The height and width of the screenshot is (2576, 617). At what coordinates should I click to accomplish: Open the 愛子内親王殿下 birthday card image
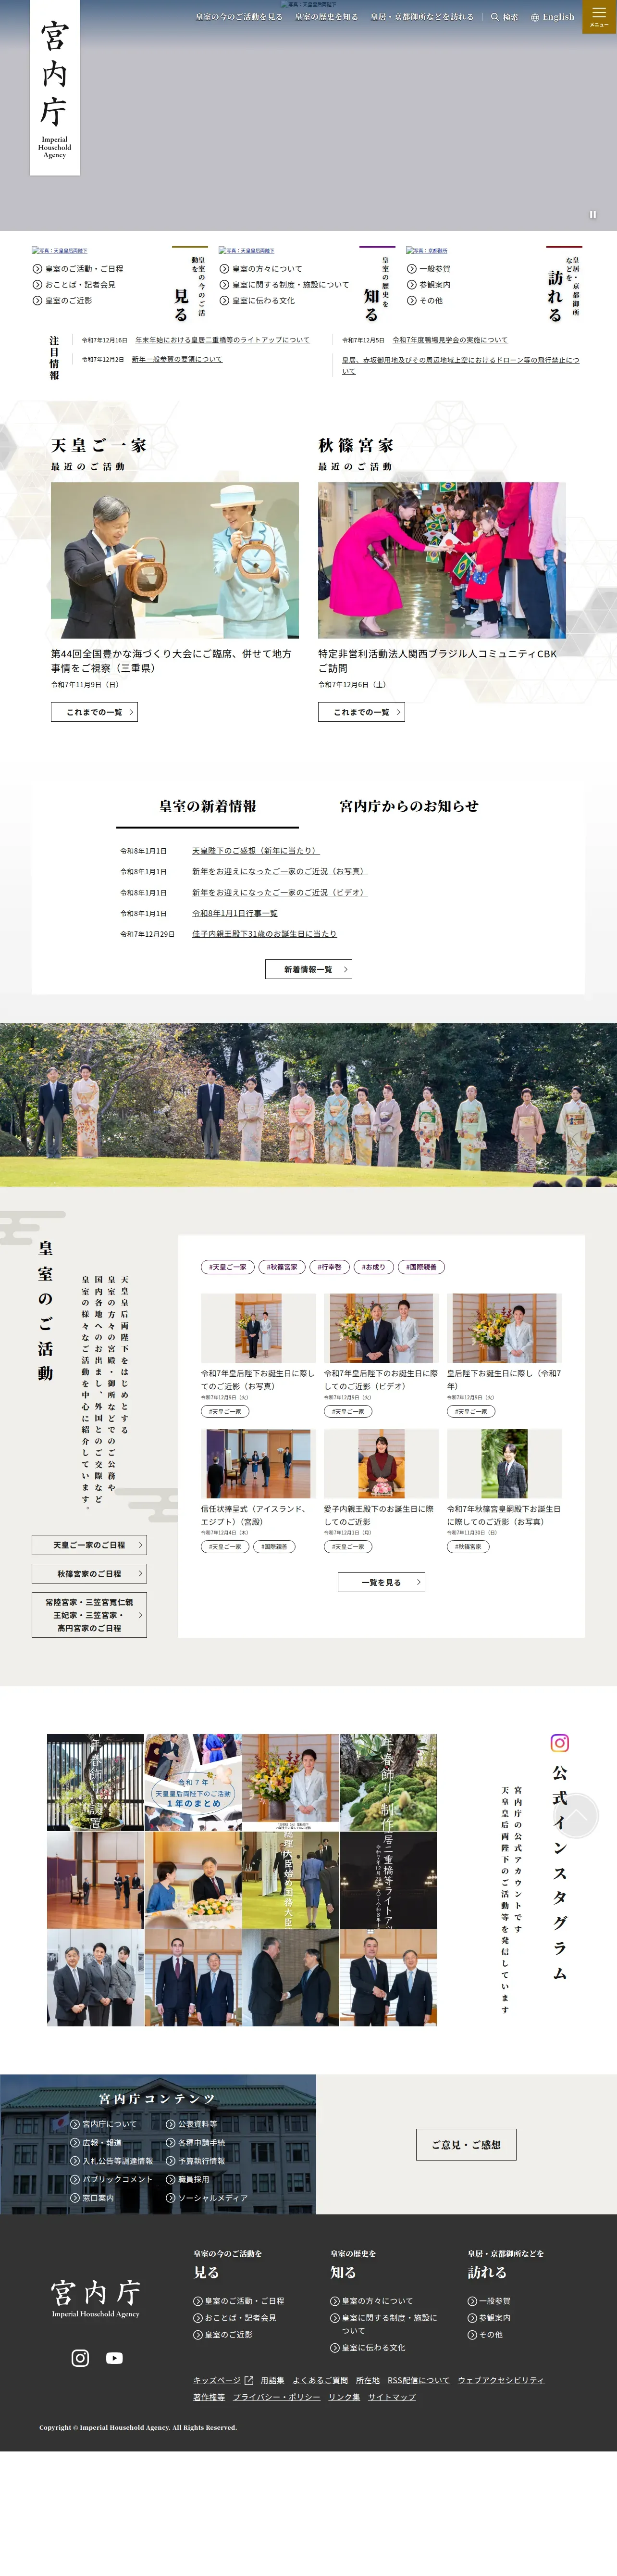click(381, 1463)
